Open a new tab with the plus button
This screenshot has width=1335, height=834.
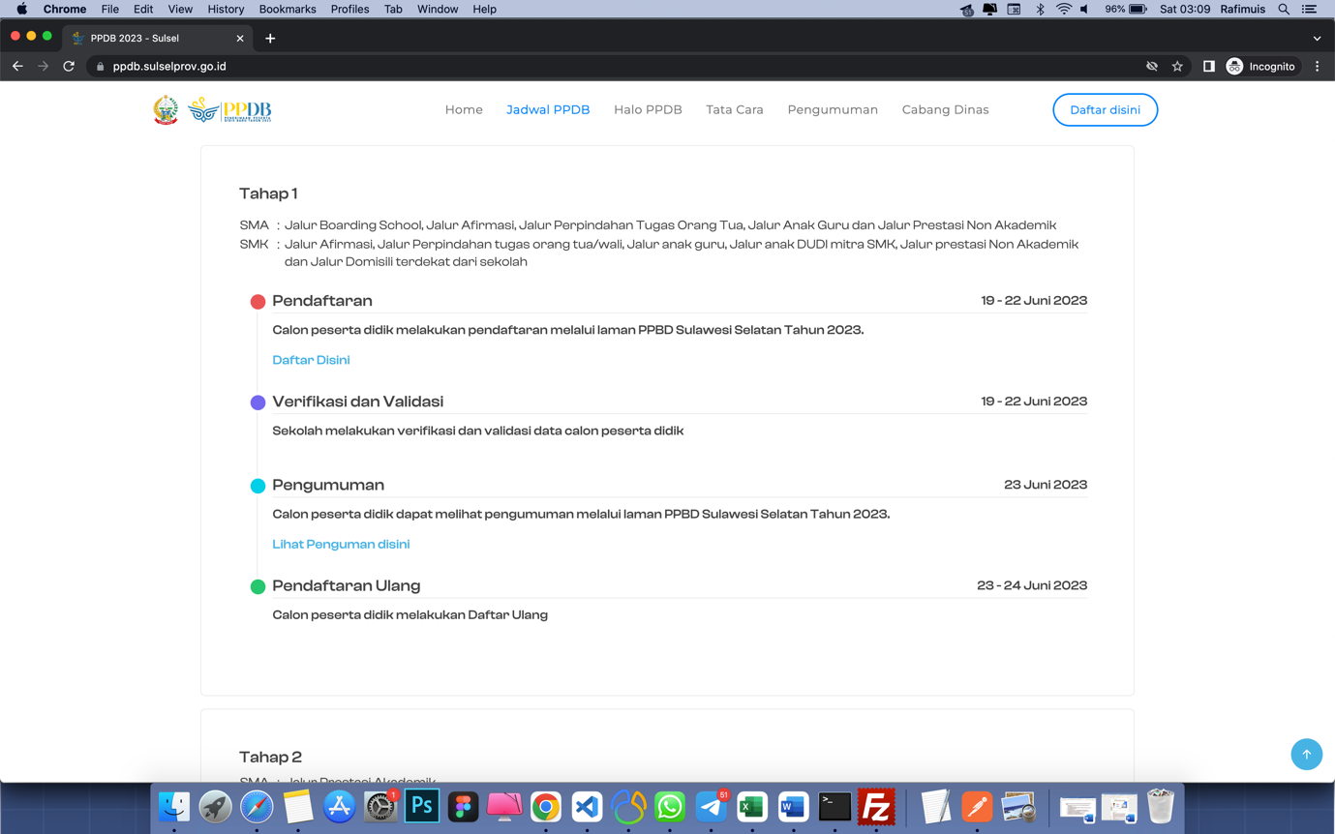pos(270,39)
